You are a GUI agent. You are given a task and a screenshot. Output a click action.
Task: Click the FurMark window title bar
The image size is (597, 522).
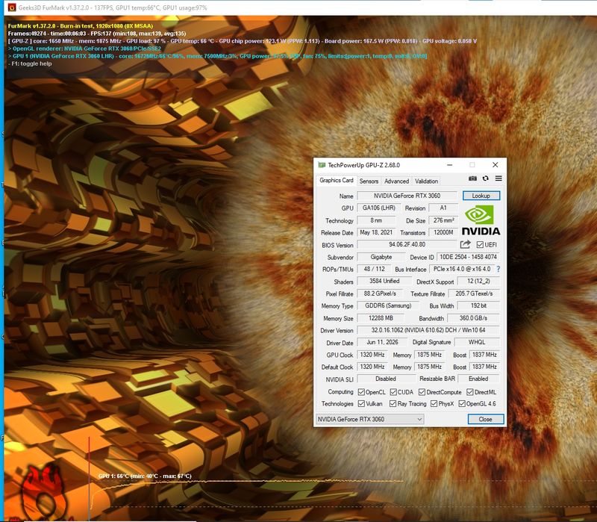[301, 7]
